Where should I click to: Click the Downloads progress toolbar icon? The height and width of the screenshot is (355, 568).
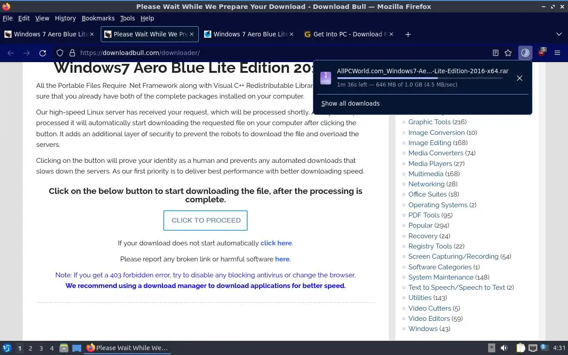(x=525, y=53)
